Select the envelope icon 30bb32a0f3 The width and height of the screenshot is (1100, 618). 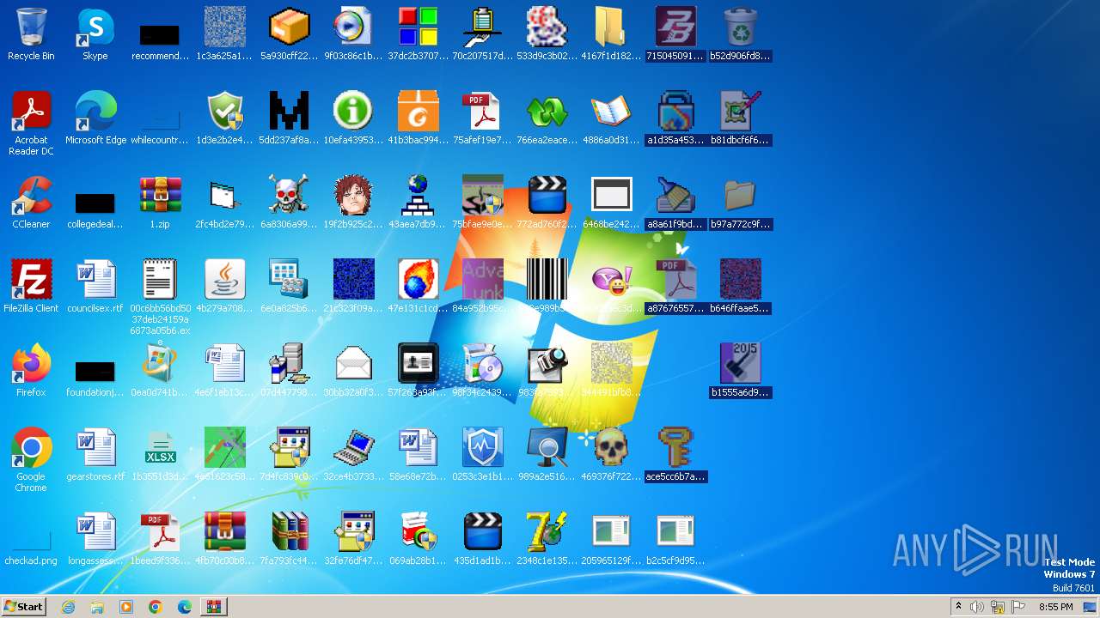(353, 371)
